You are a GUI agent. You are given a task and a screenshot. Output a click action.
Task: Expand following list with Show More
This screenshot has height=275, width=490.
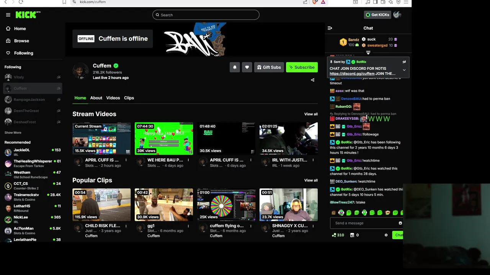13,133
